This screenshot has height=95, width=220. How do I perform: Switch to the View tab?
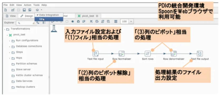pyautogui.click(x=11, y=16)
